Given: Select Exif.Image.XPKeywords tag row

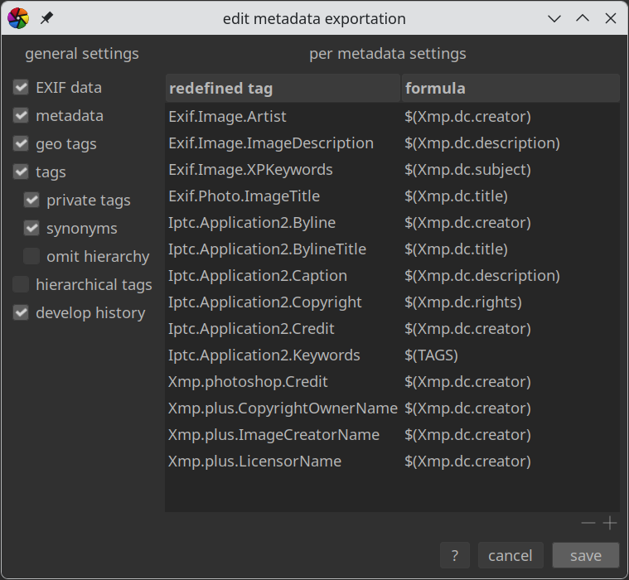Looking at the screenshot, I should coord(392,170).
